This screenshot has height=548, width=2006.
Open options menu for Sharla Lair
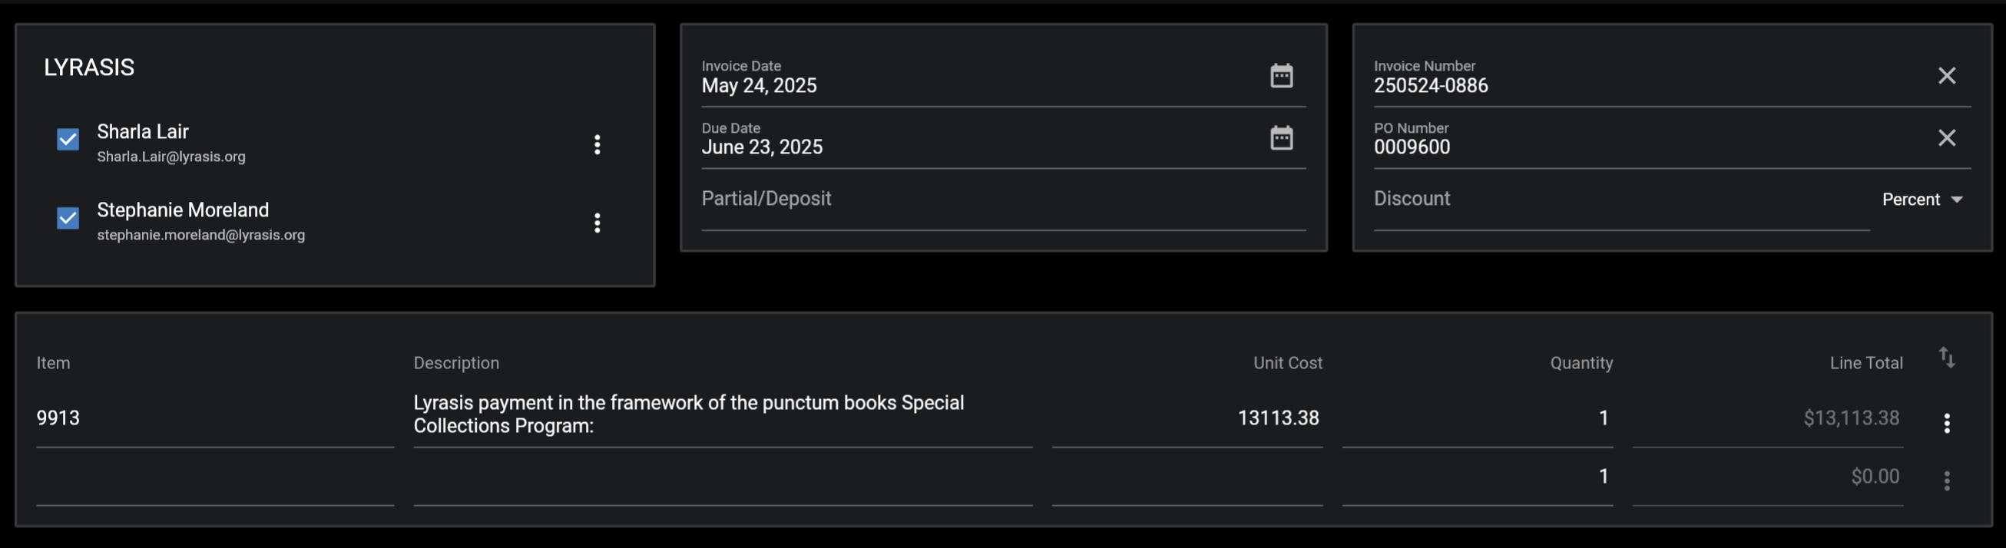coord(597,144)
